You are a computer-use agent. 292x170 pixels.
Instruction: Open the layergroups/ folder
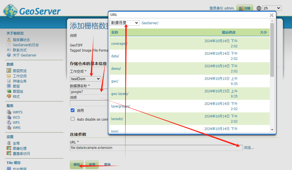[121, 106]
